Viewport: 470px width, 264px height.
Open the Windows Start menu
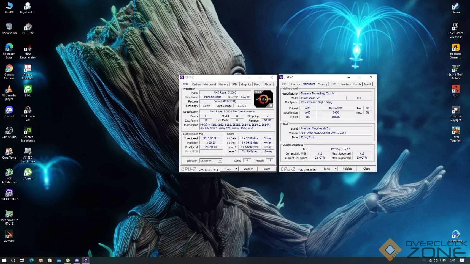pyautogui.click(x=4, y=260)
